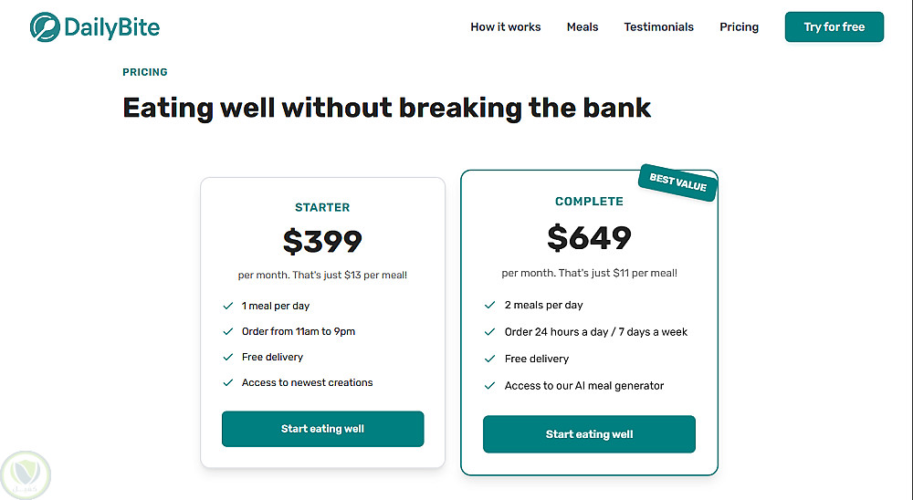The width and height of the screenshot is (913, 500).
Task: Click checkmark beside AI meal generator feature
Action: click(x=490, y=386)
